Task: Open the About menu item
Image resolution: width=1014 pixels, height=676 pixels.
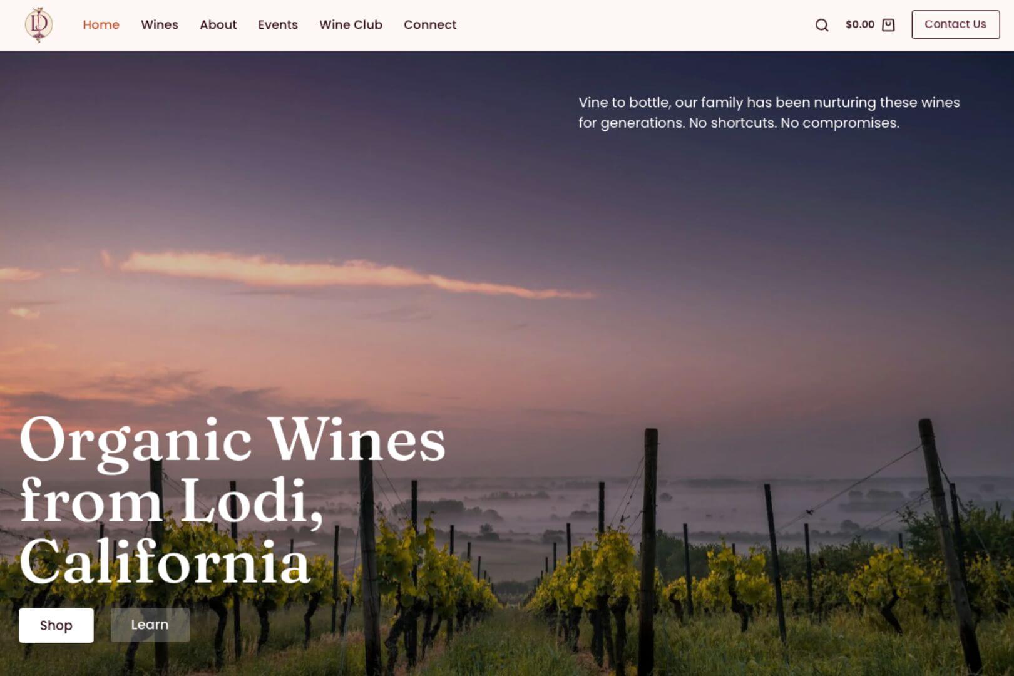Action: click(x=218, y=24)
